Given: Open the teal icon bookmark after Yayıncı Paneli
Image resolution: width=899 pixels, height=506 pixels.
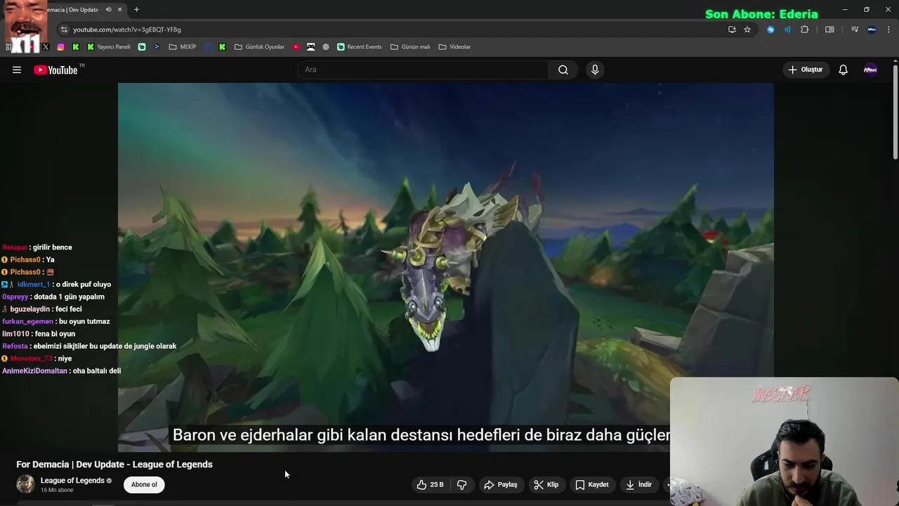Looking at the screenshot, I should coord(142,47).
